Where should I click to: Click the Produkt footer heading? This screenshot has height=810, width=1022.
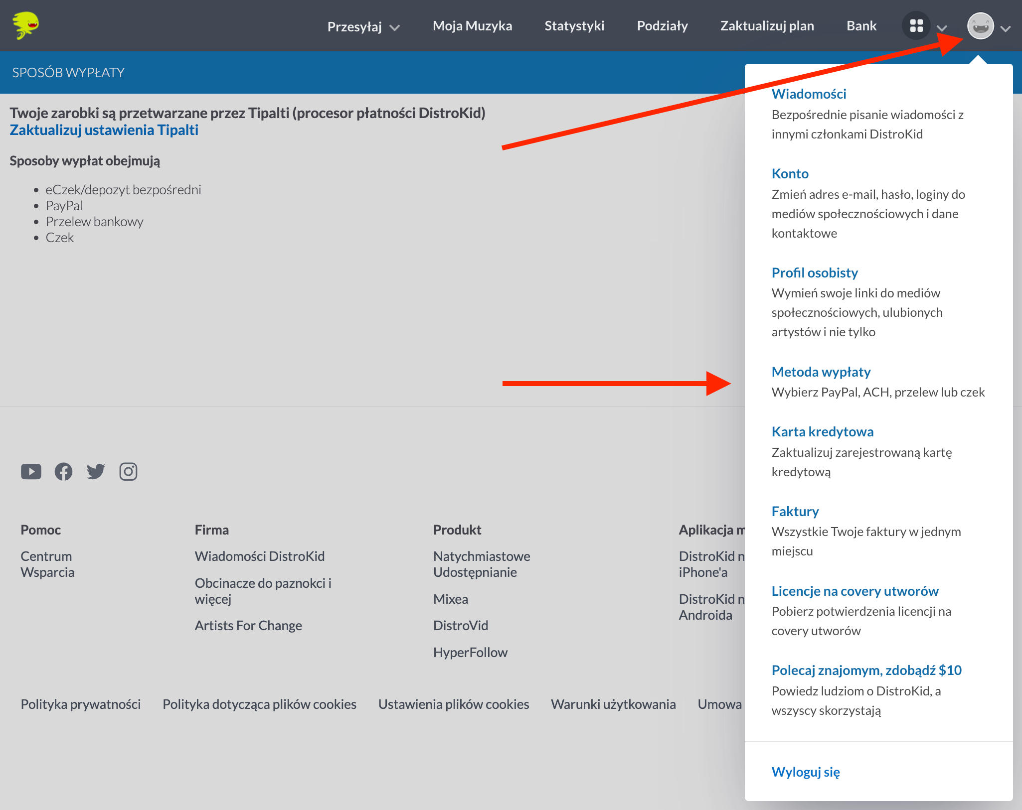pyautogui.click(x=457, y=530)
